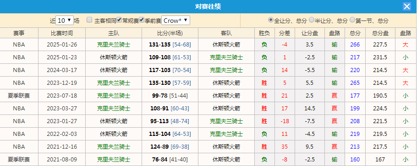Select the 第一节、总分 radio button
This screenshot has width=417, height=166.
(x=352, y=20)
